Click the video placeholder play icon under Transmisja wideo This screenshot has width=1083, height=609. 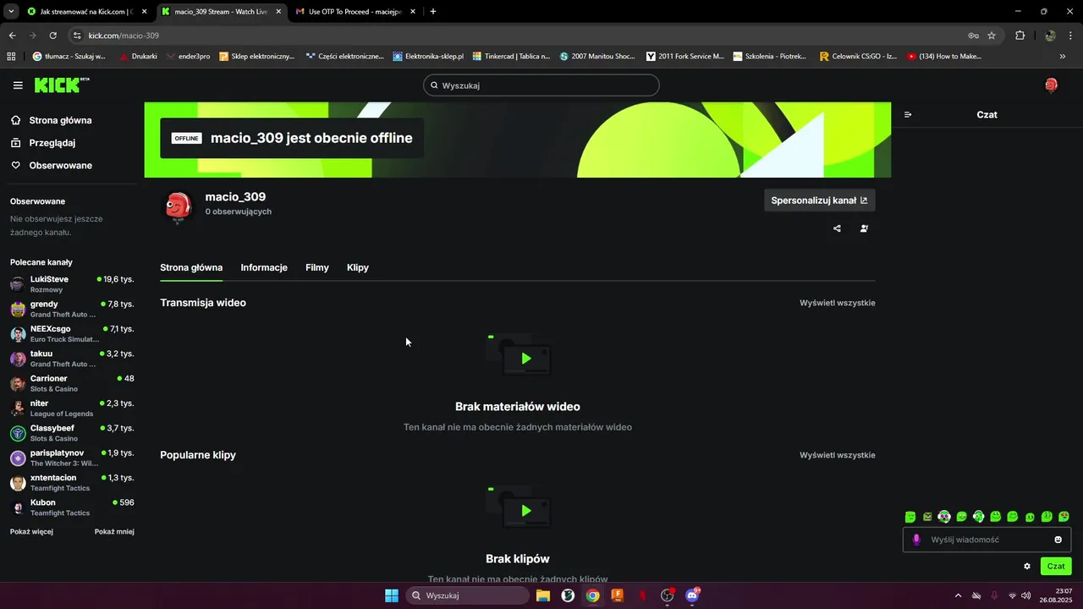525,359
